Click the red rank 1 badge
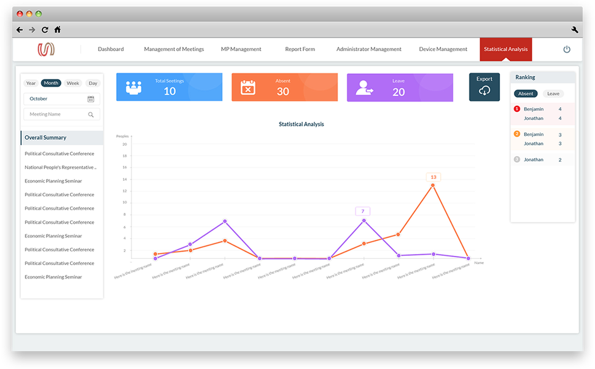 pos(517,109)
